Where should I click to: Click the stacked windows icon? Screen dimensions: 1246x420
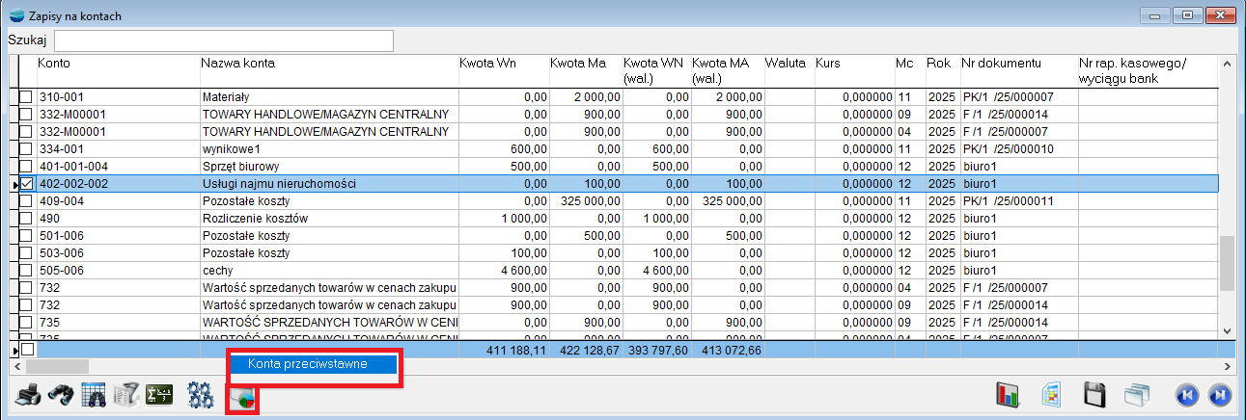pyautogui.click(x=1138, y=395)
